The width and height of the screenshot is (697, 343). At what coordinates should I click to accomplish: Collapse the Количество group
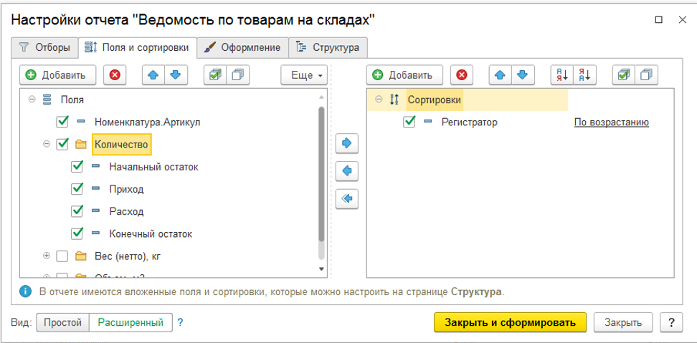click(x=47, y=144)
